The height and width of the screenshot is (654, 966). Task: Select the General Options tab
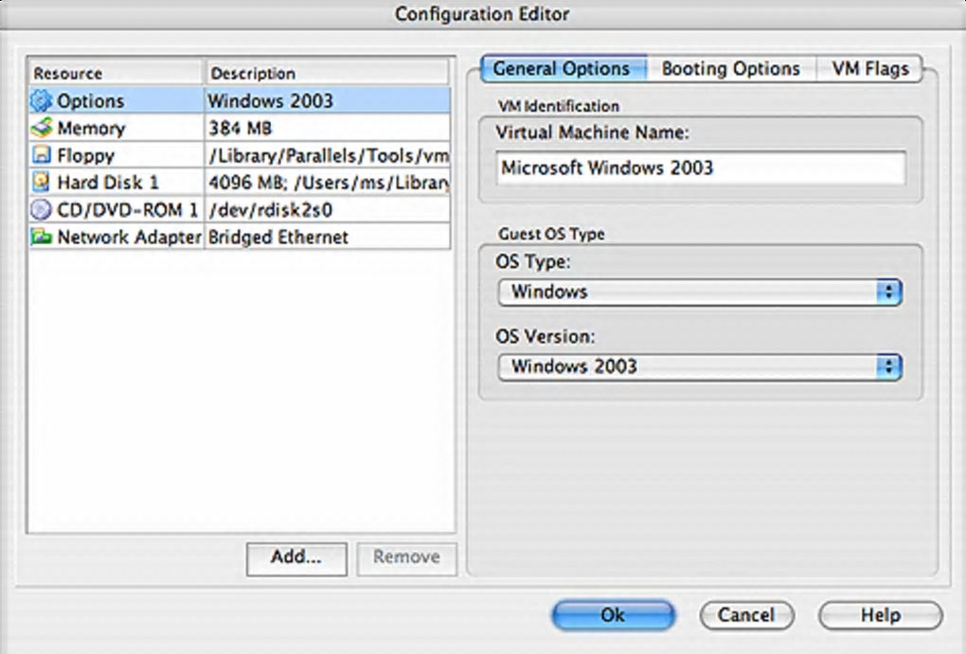click(563, 68)
